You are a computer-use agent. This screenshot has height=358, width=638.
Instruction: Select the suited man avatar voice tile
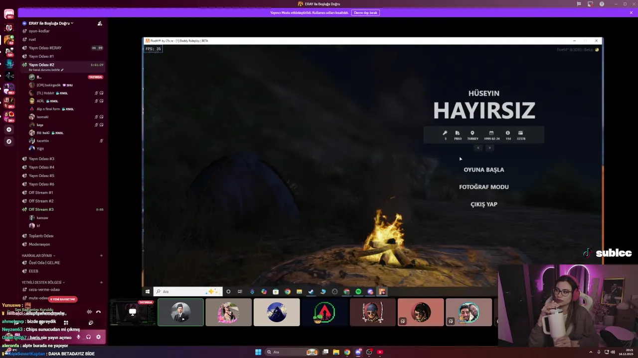pos(180,312)
